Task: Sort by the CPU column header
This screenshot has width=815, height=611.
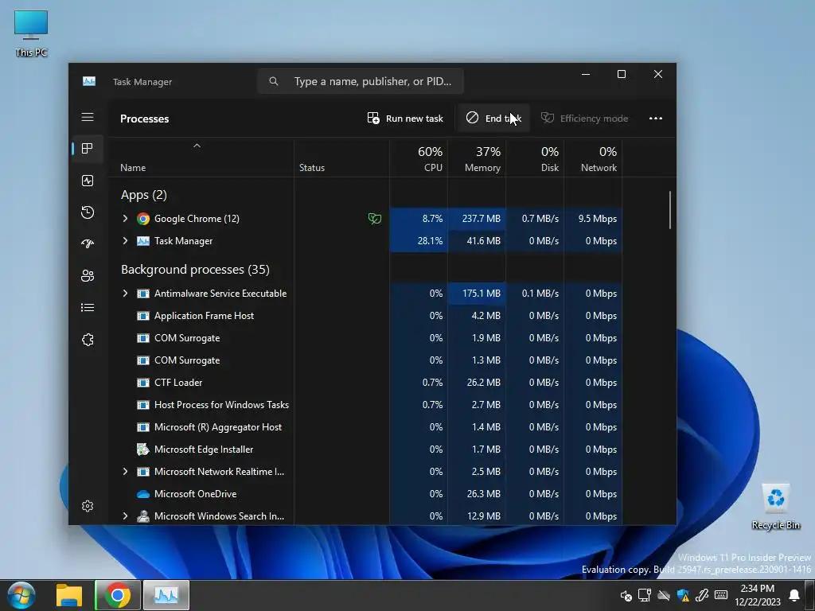Action: 419,159
